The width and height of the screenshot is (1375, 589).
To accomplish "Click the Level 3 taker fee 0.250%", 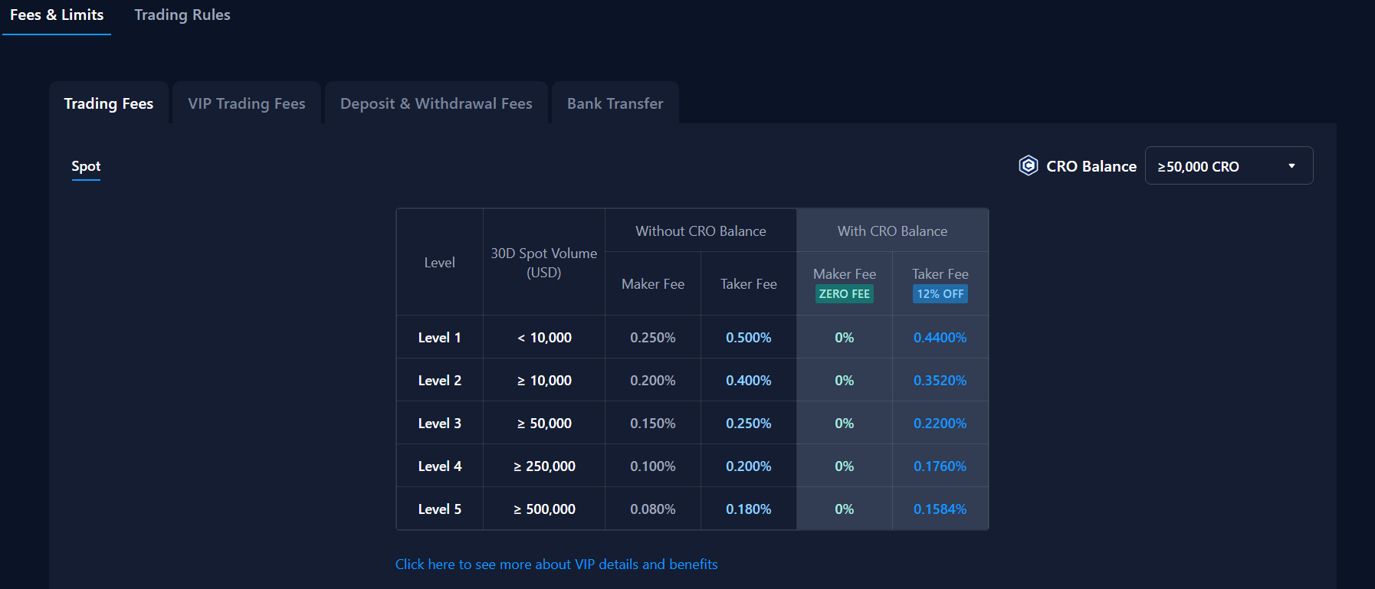I will tap(748, 424).
